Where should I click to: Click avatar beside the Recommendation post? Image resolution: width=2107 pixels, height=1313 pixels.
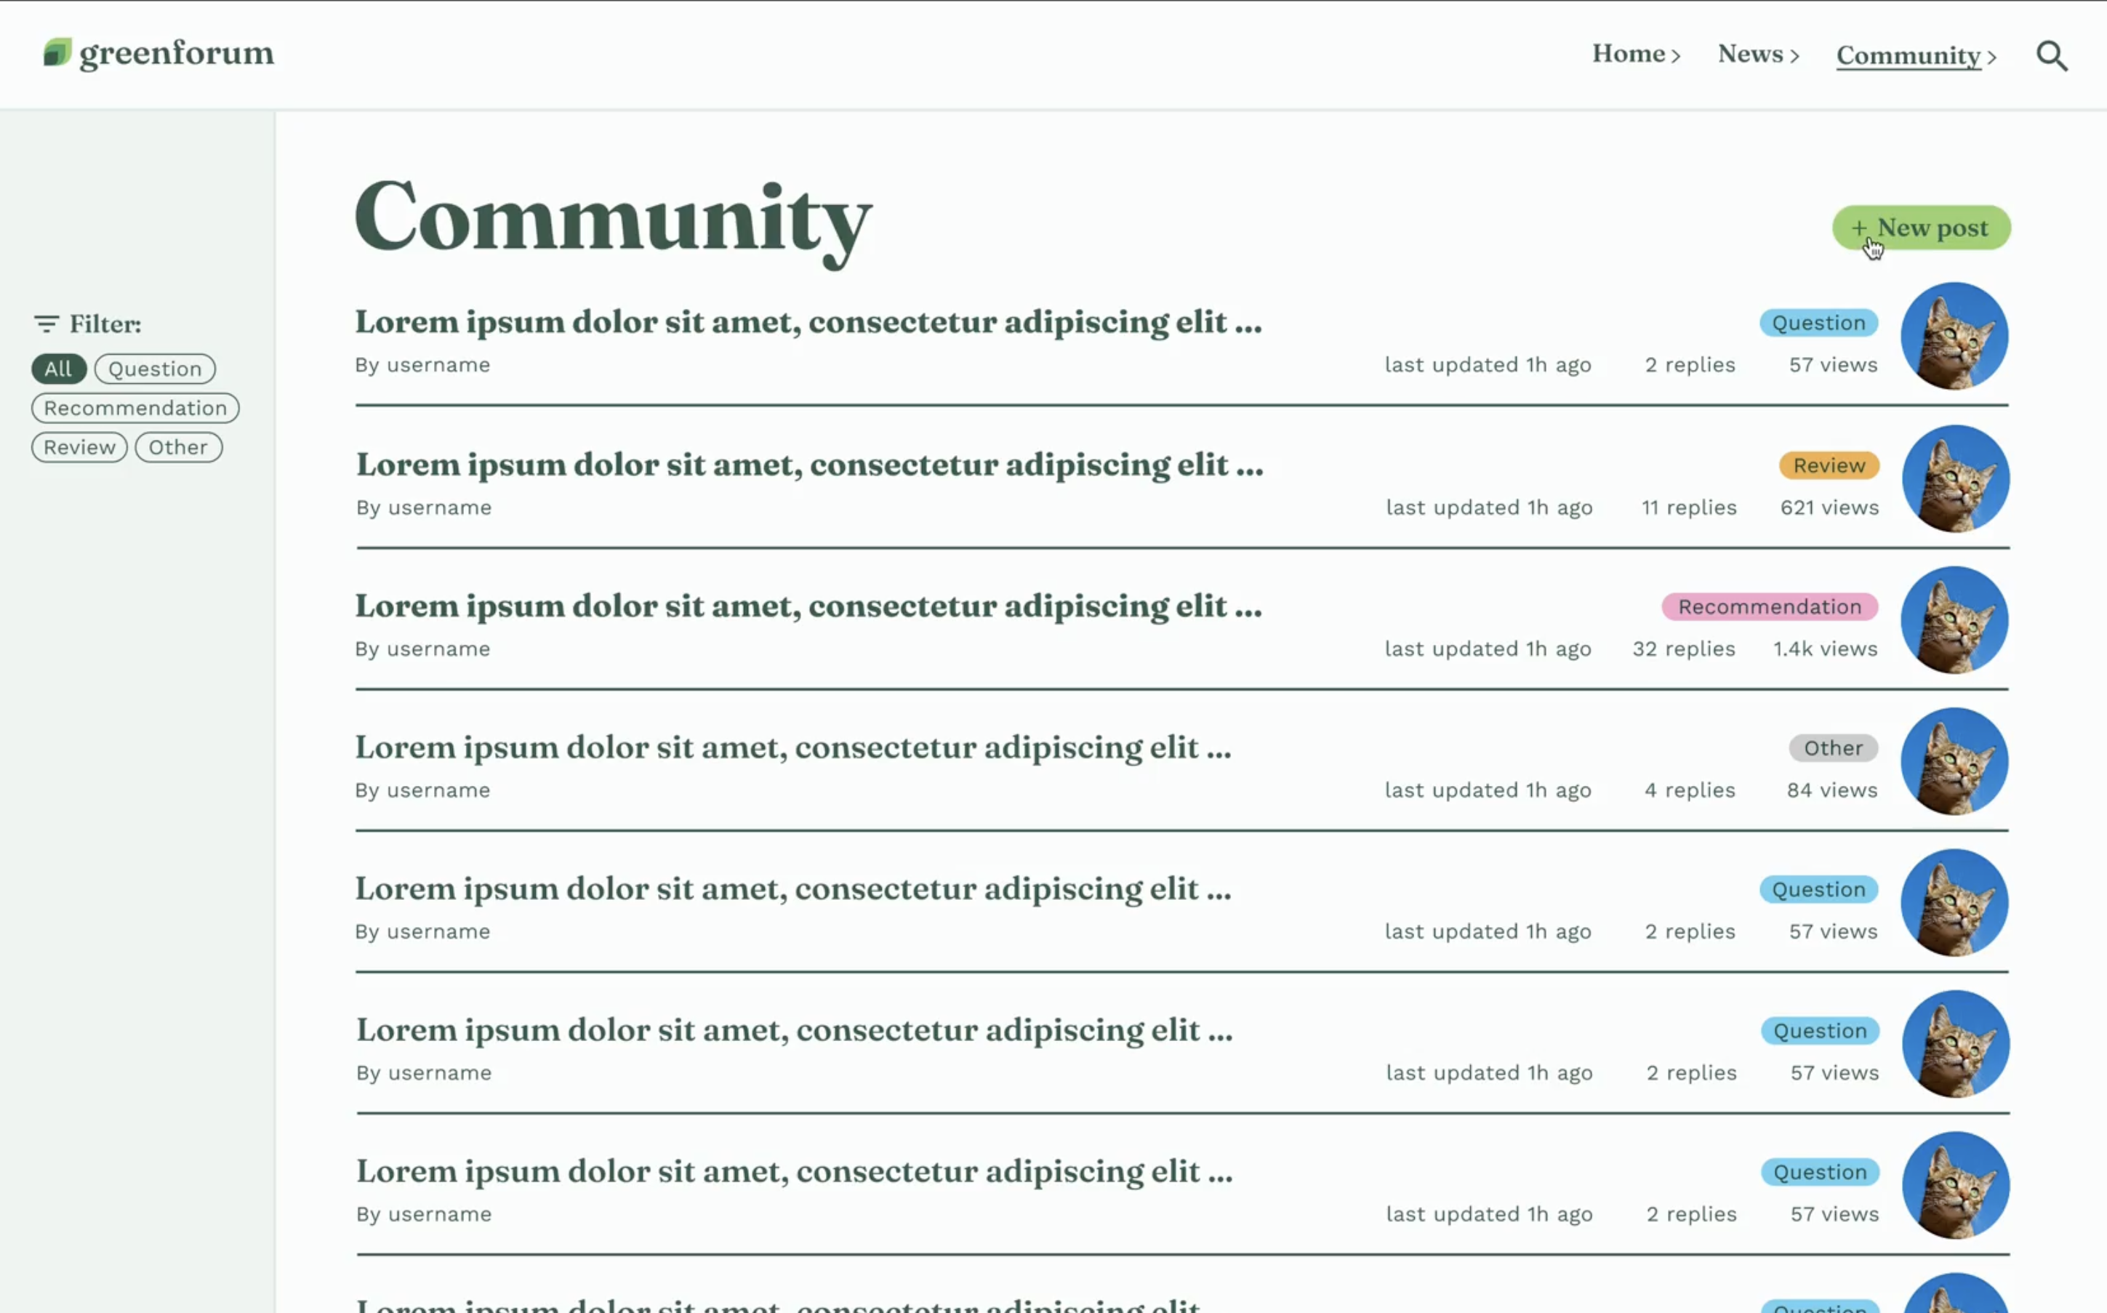pyautogui.click(x=1954, y=620)
